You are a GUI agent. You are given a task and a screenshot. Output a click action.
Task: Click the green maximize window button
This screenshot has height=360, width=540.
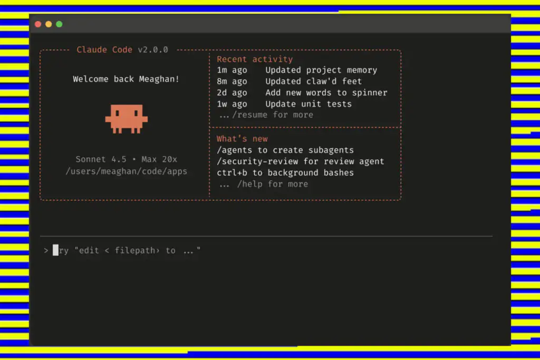click(59, 24)
